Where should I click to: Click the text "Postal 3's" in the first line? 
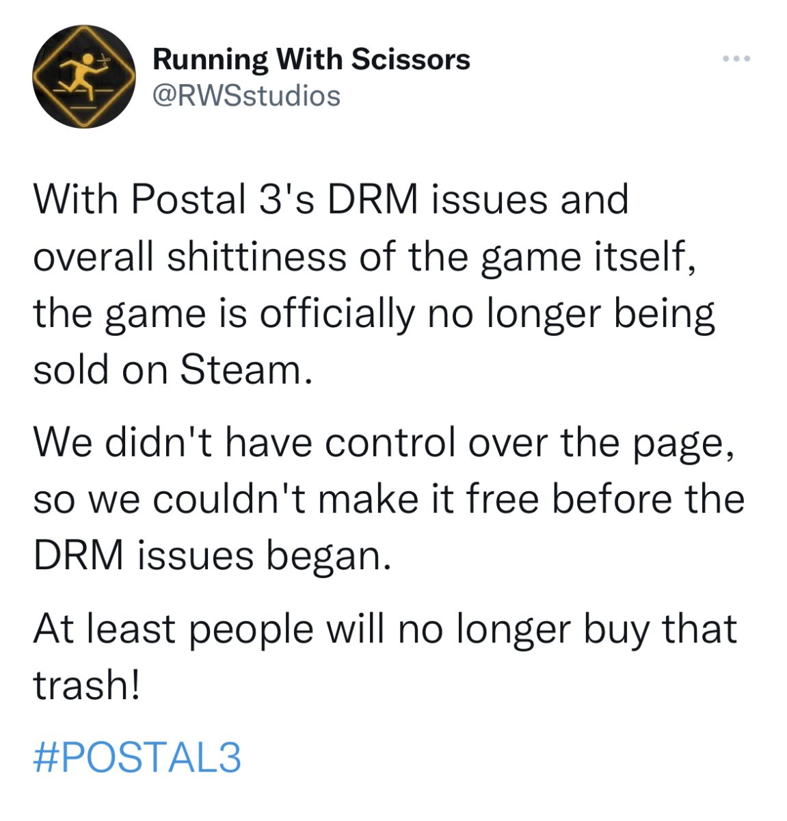223,200
